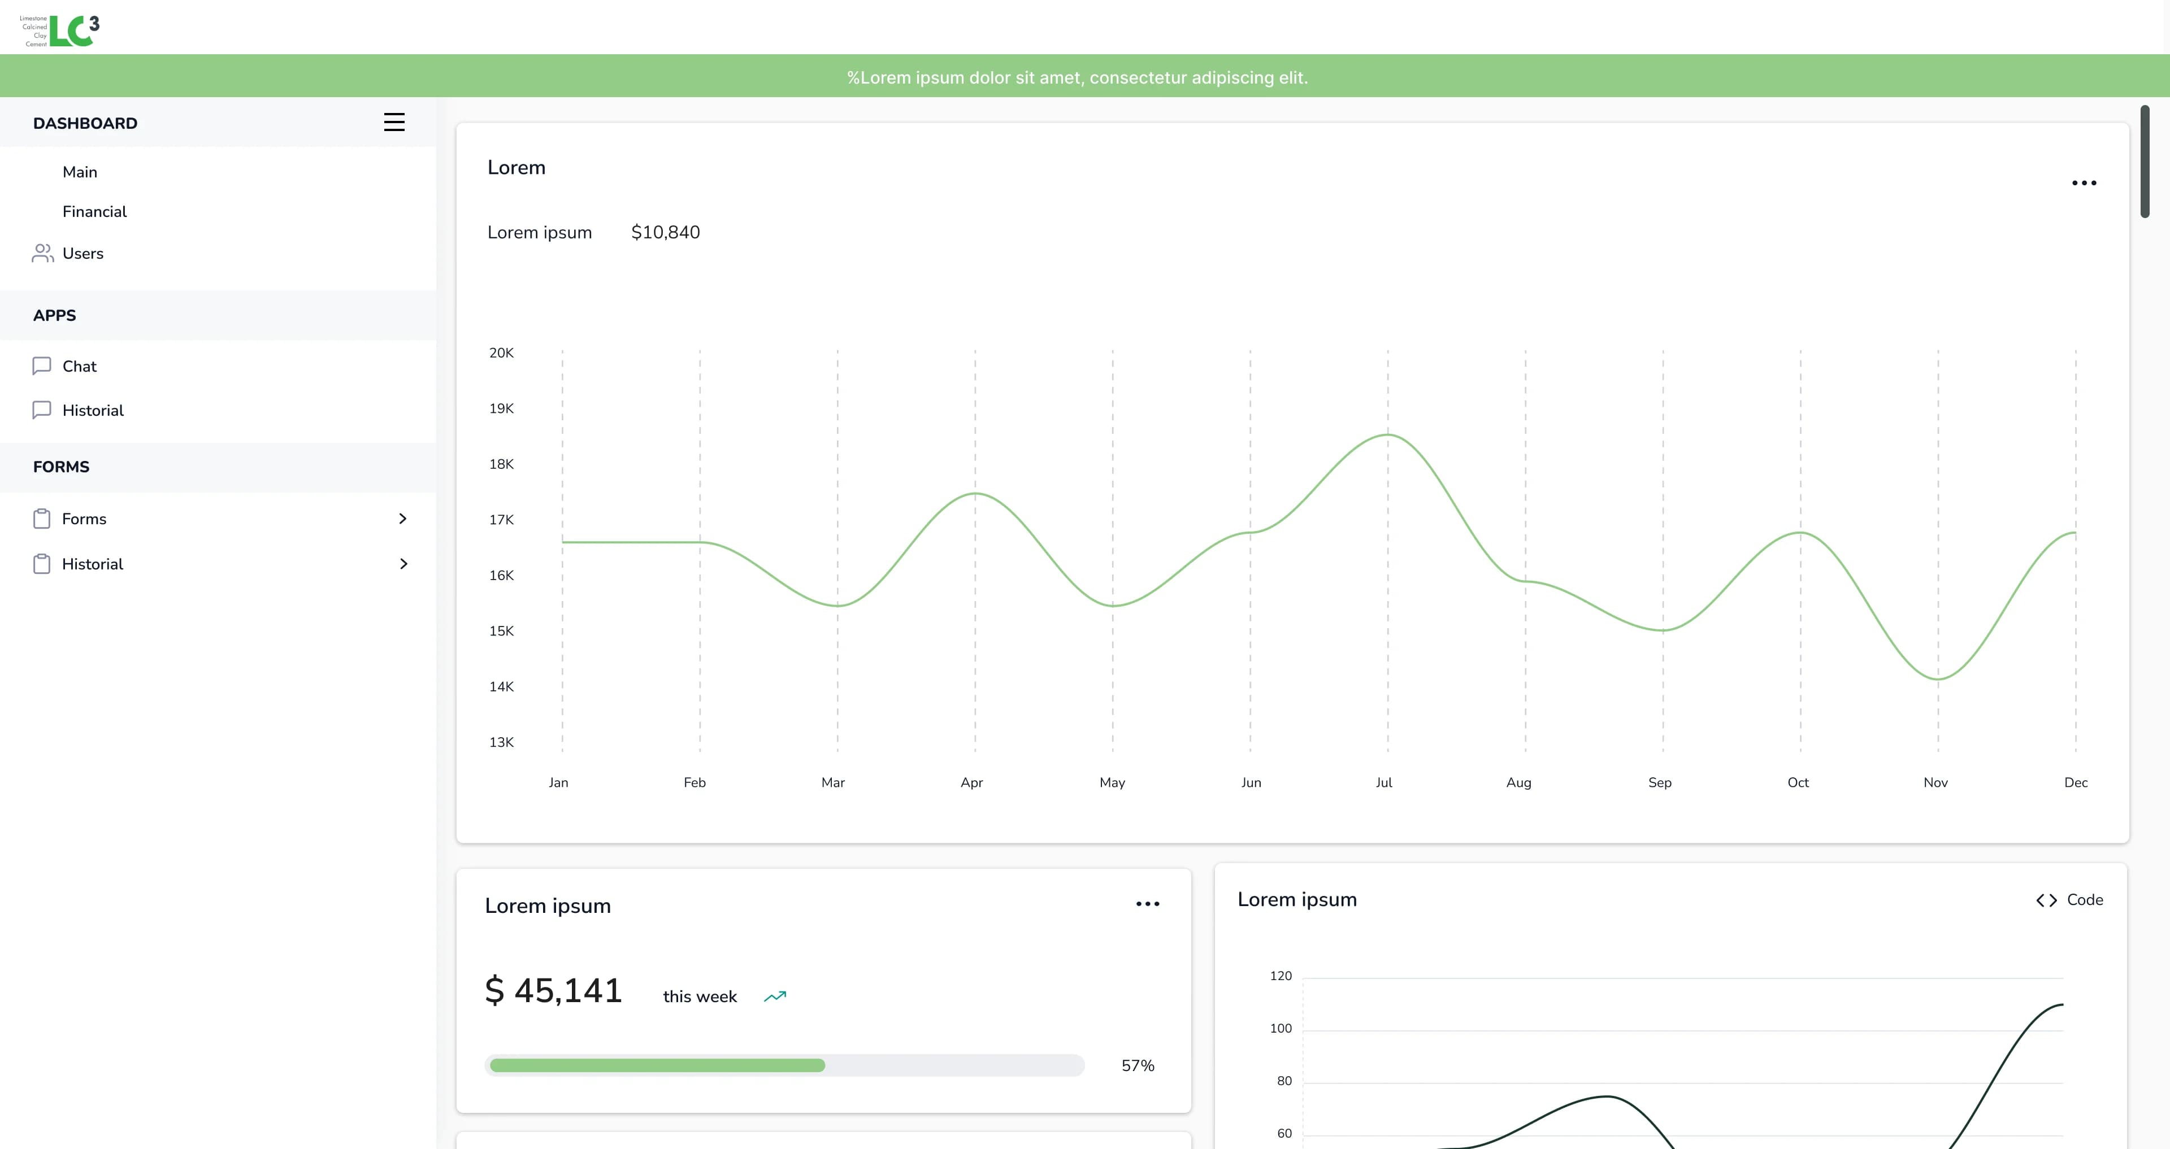Click the Forms clipboard icon
The image size is (2170, 1149).
42,518
